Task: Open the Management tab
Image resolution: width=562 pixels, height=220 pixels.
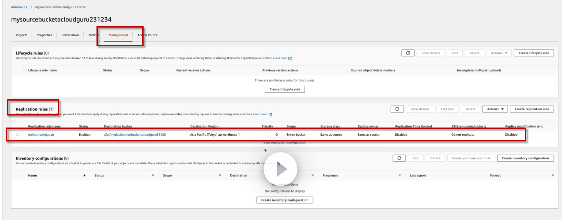Action: [x=118, y=35]
